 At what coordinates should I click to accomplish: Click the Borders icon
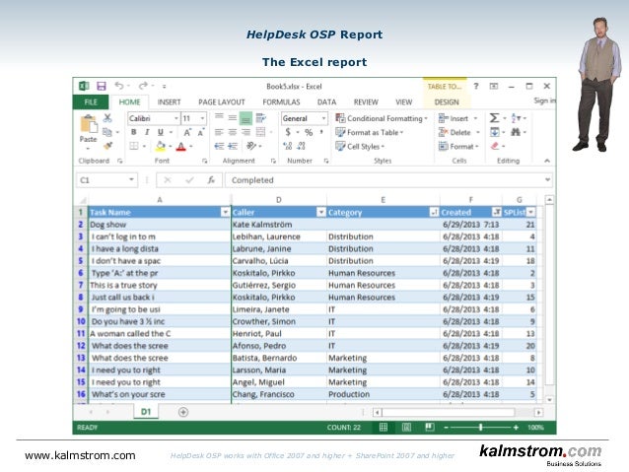pyautogui.click(x=134, y=146)
